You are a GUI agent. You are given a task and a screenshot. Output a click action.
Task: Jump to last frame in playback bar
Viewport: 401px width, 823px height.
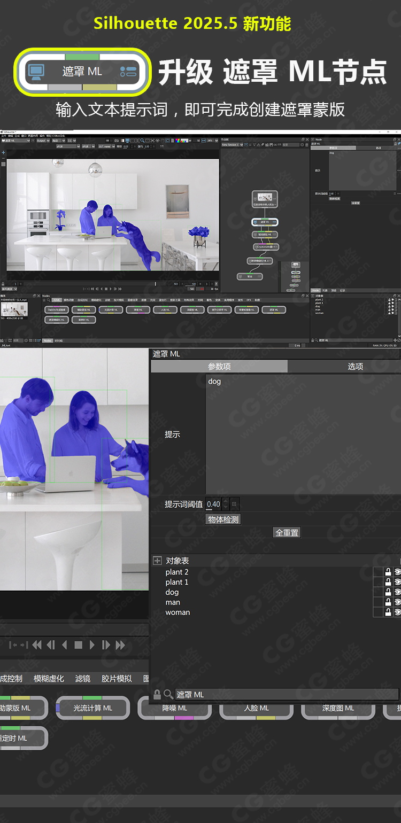120,645
